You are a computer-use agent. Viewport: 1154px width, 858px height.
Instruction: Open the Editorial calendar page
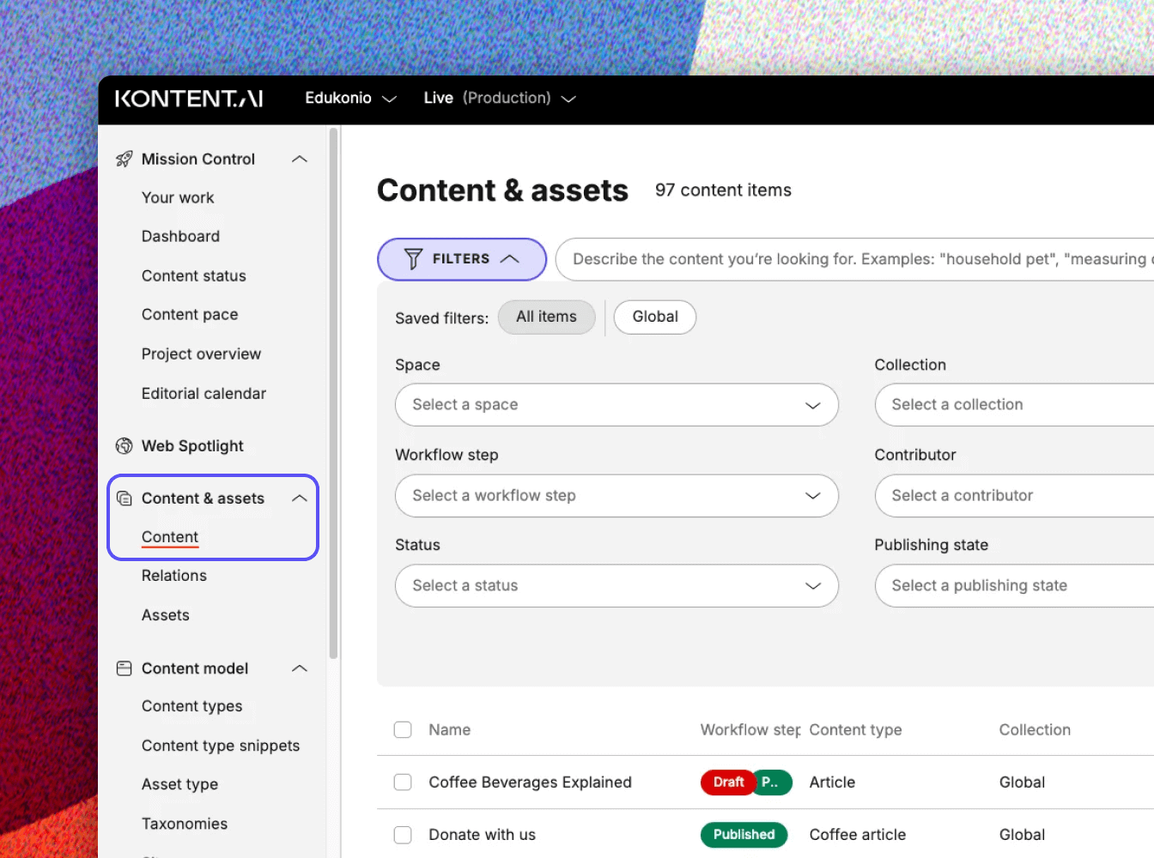pos(203,393)
